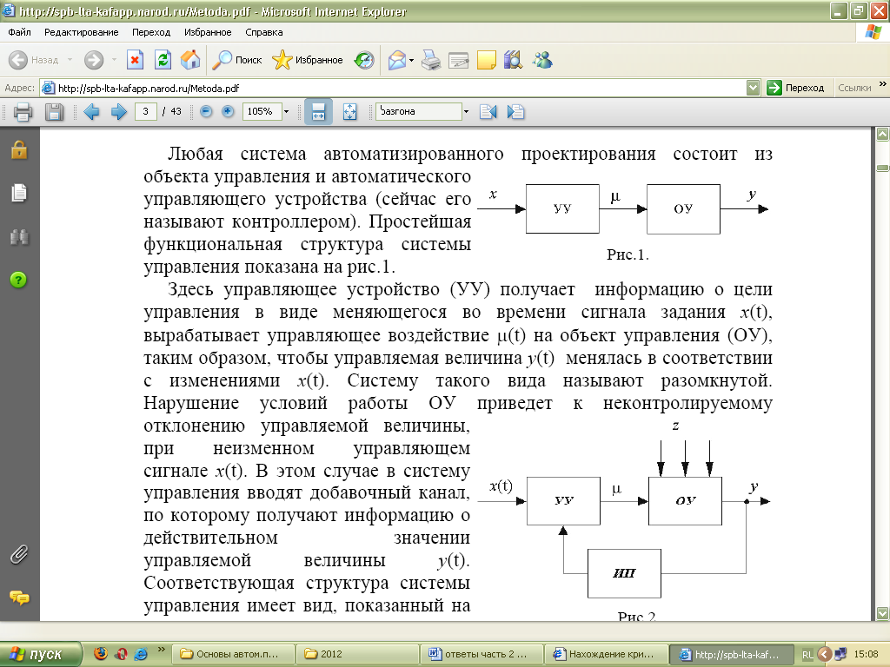Switch to 2012 folder taskbar button
890x667 pixels.
pos(357,654)
